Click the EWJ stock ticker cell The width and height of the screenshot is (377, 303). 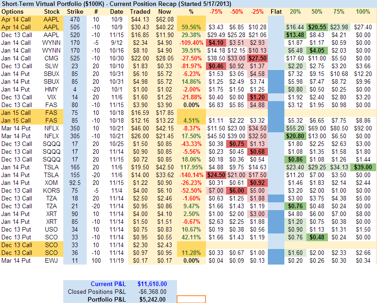52,261
